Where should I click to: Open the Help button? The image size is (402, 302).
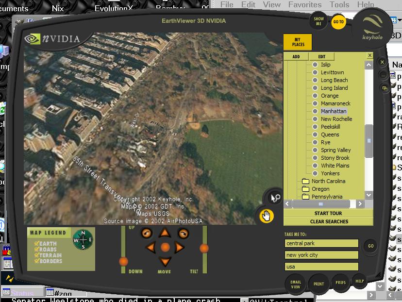[360, 281]
